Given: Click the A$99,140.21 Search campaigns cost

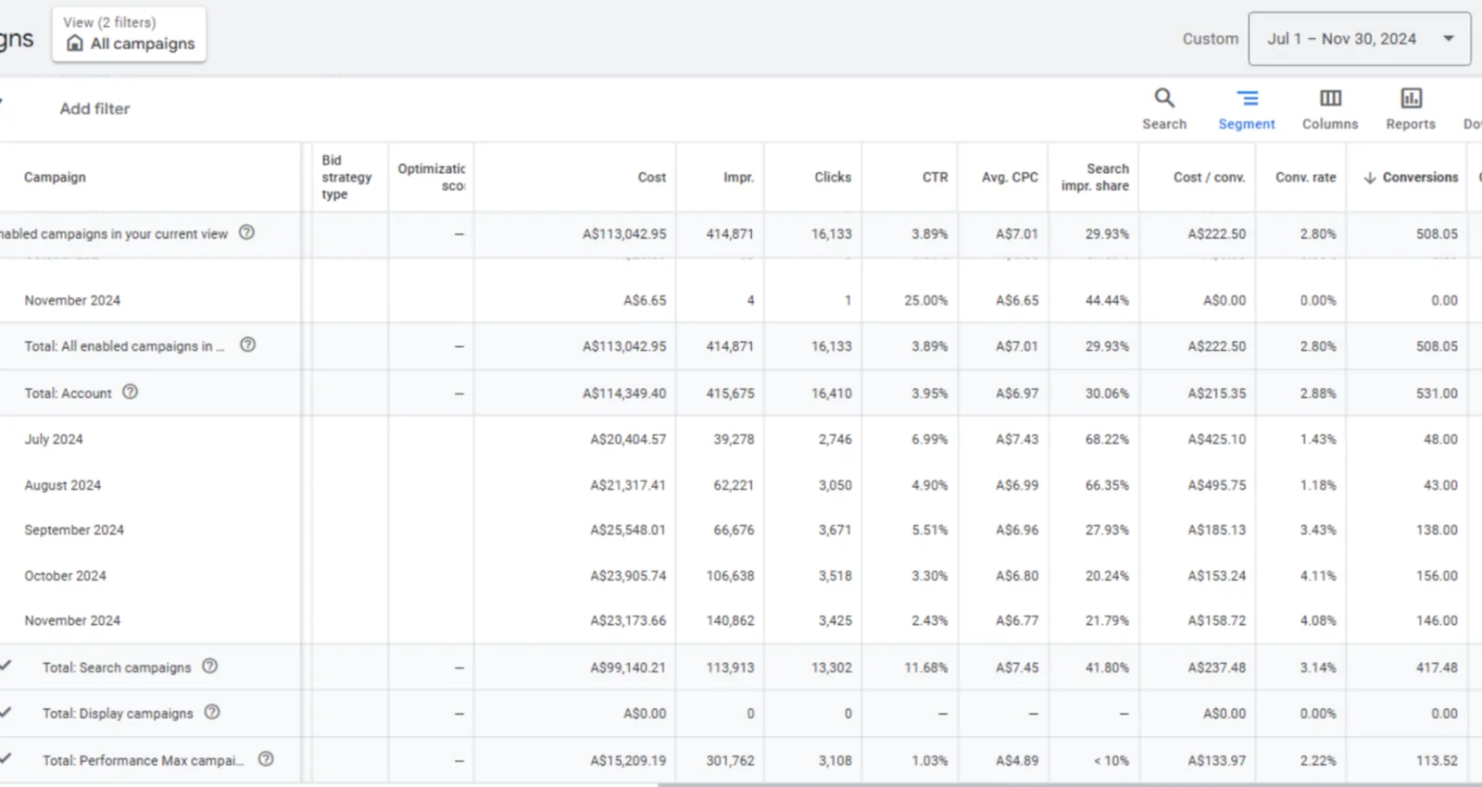Looking at the screenshot, I should 628,668.
